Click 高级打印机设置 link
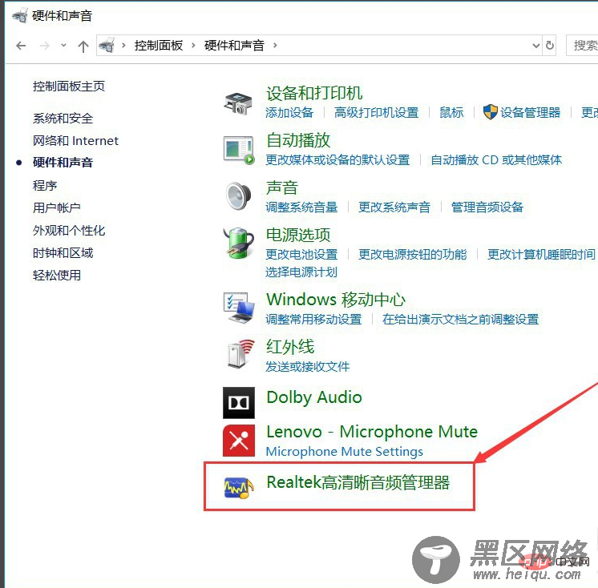The height and width of the screenshot is (588, 598). point(377,112)
